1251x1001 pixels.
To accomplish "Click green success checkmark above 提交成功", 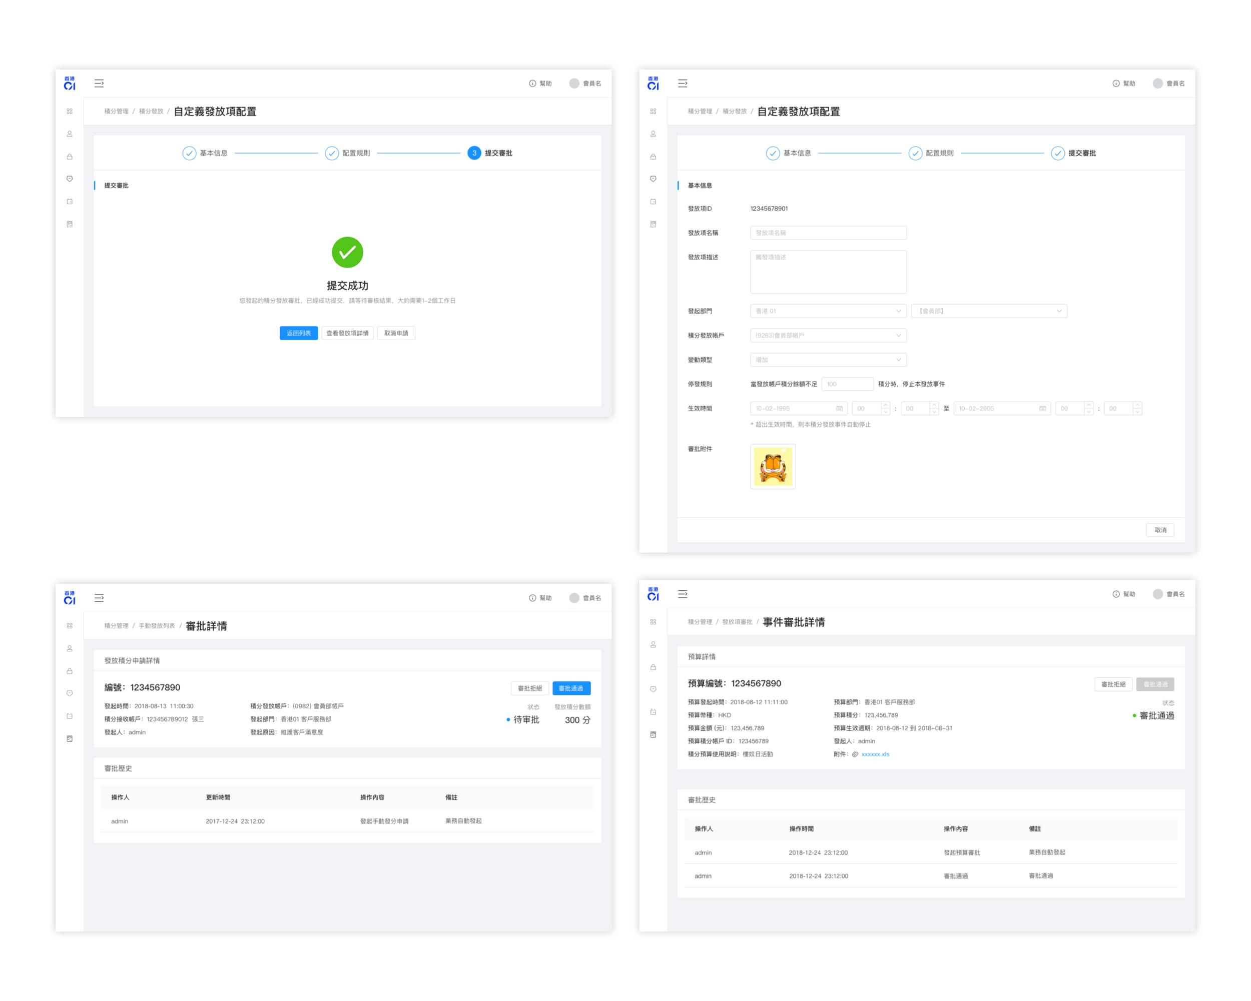I will click(x=347, y=252).
